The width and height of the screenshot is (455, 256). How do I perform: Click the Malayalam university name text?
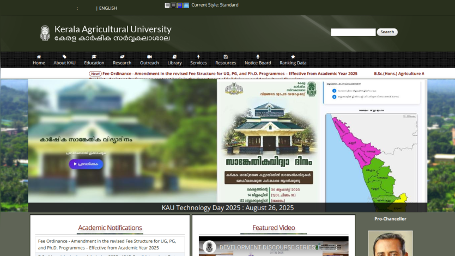click(x=112, y=38)
